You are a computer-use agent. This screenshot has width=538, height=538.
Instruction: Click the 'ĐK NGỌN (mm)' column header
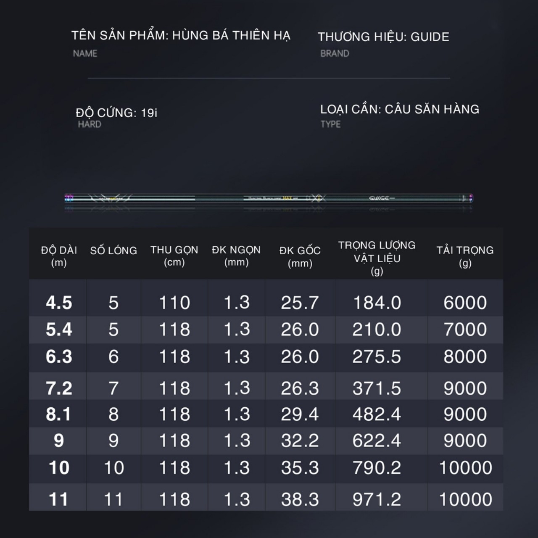236,256
